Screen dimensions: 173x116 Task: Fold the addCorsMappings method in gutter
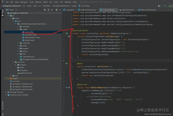pyautogui.click(x=72, y=88)
